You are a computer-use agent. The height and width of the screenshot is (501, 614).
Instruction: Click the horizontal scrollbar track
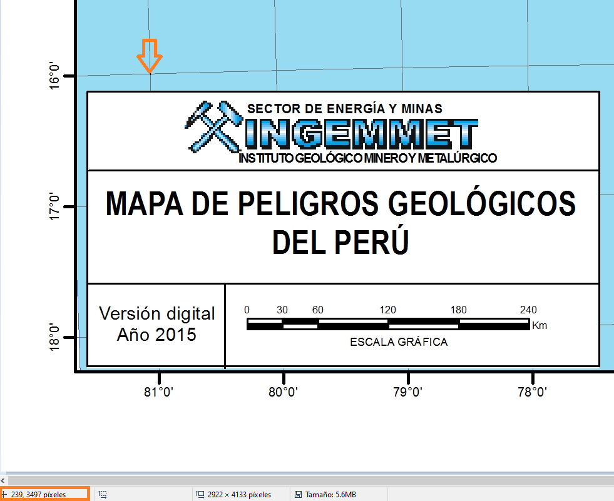[311, 480]
